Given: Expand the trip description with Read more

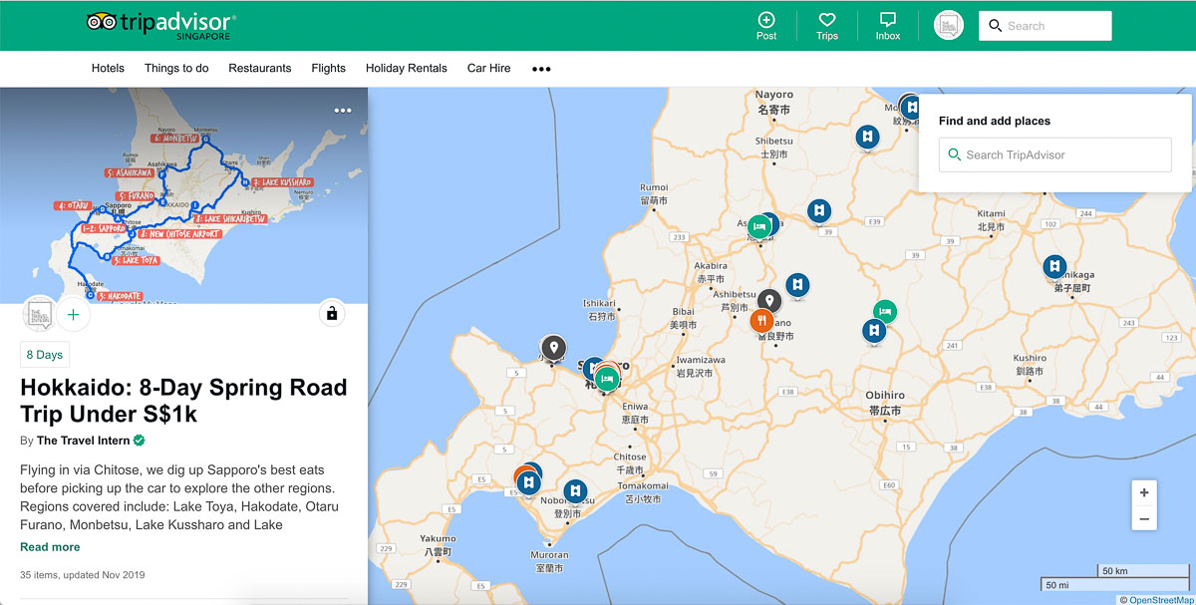Looking at the screenshot, I should (x=50, y=546).
